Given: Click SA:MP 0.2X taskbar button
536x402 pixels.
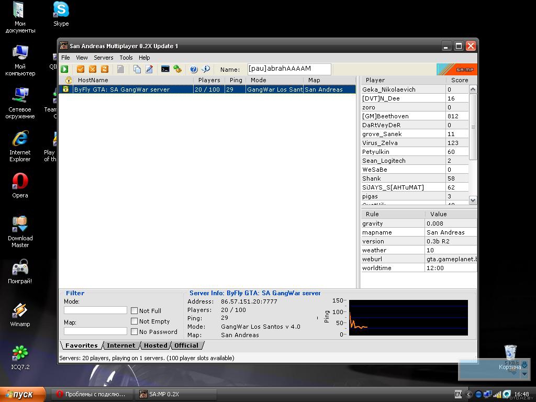Looking at the screenshot, I should pos(176,394).
